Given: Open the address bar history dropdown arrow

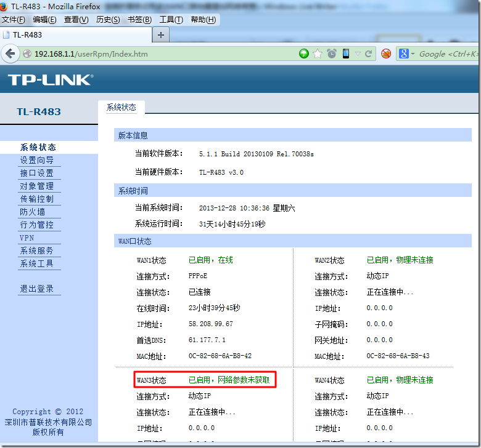Looking at the screenshot, I should point(358,54).
